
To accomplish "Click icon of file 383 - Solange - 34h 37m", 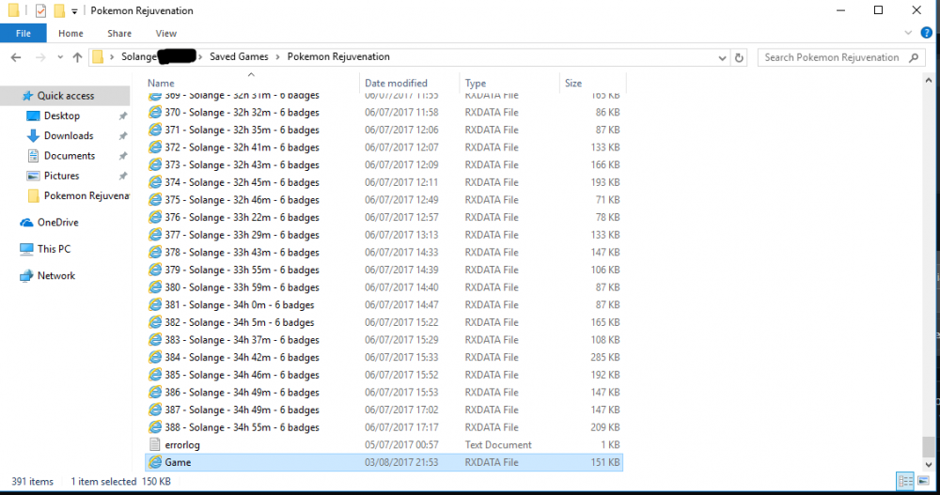I will [155, 340].
